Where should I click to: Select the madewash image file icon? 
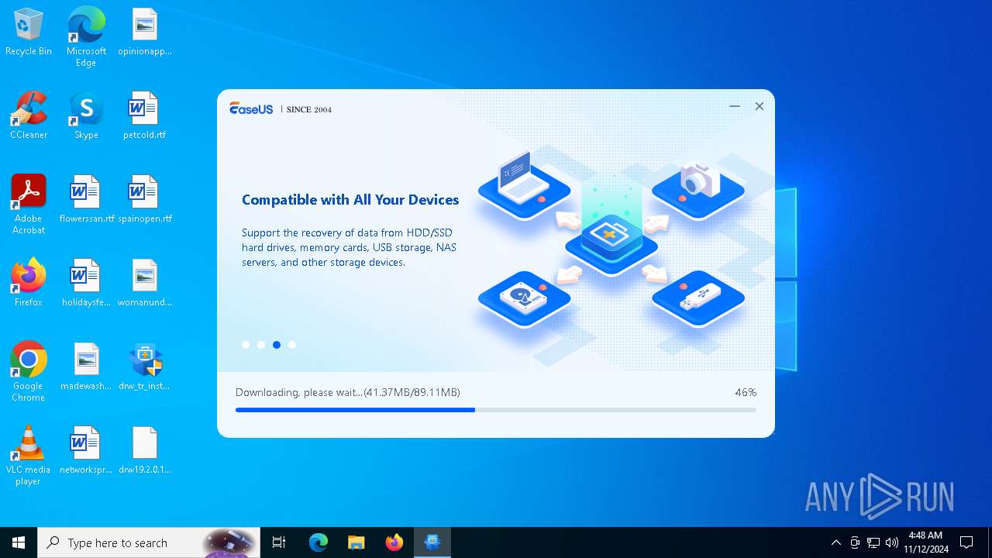[x=86, y=367]
